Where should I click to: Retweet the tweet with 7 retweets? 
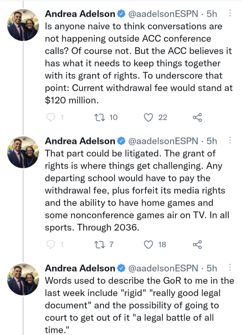tap(99, 245)
